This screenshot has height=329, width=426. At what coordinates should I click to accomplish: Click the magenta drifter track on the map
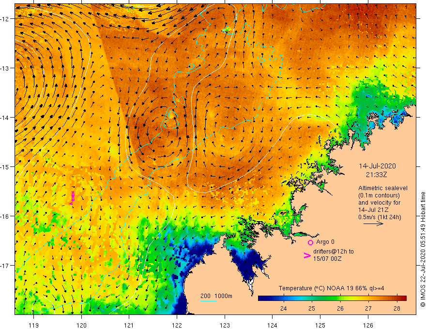[72, 198]
